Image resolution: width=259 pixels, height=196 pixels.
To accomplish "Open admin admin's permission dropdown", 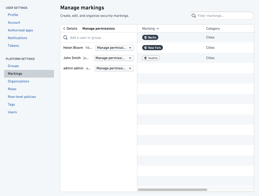I will point(114,68).
